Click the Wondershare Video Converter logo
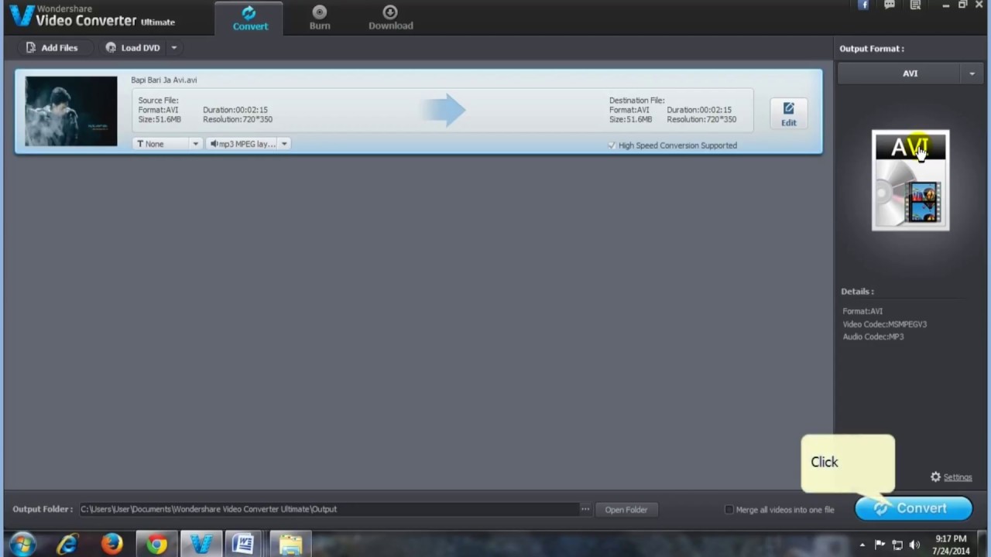 [x=93, y=16]
